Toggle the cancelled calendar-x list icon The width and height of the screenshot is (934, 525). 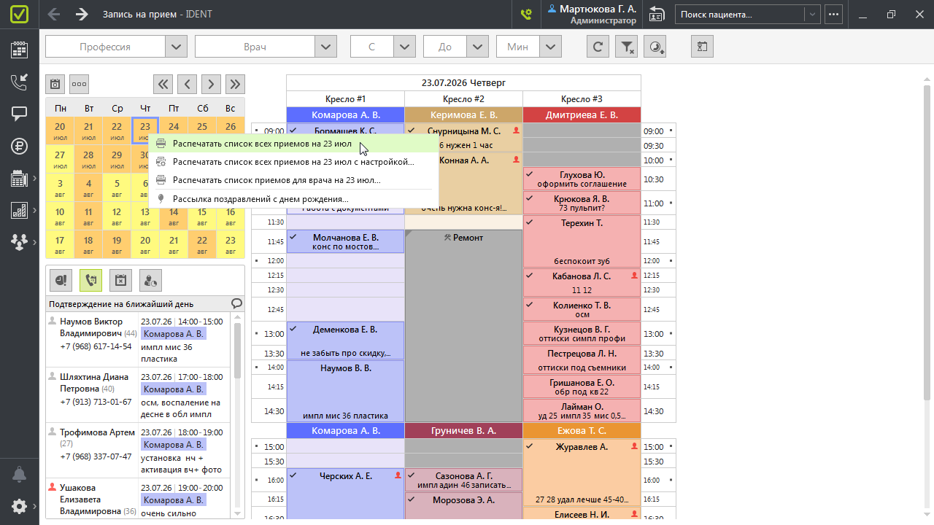coord(120,279)
